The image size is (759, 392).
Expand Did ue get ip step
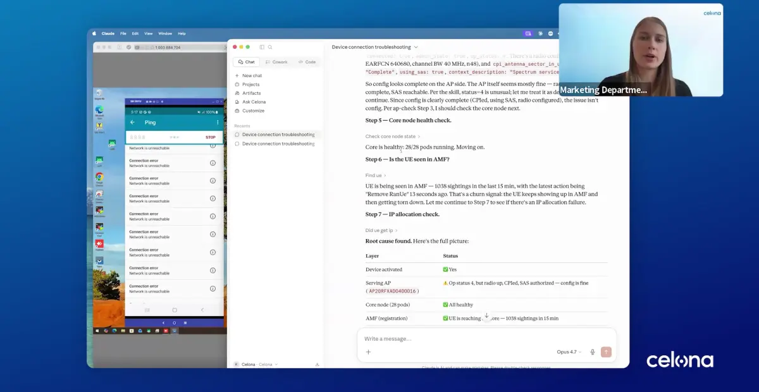(x=381, y=231)
